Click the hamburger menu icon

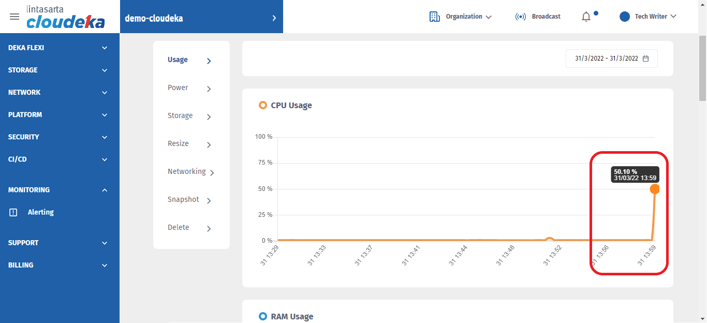14,17
